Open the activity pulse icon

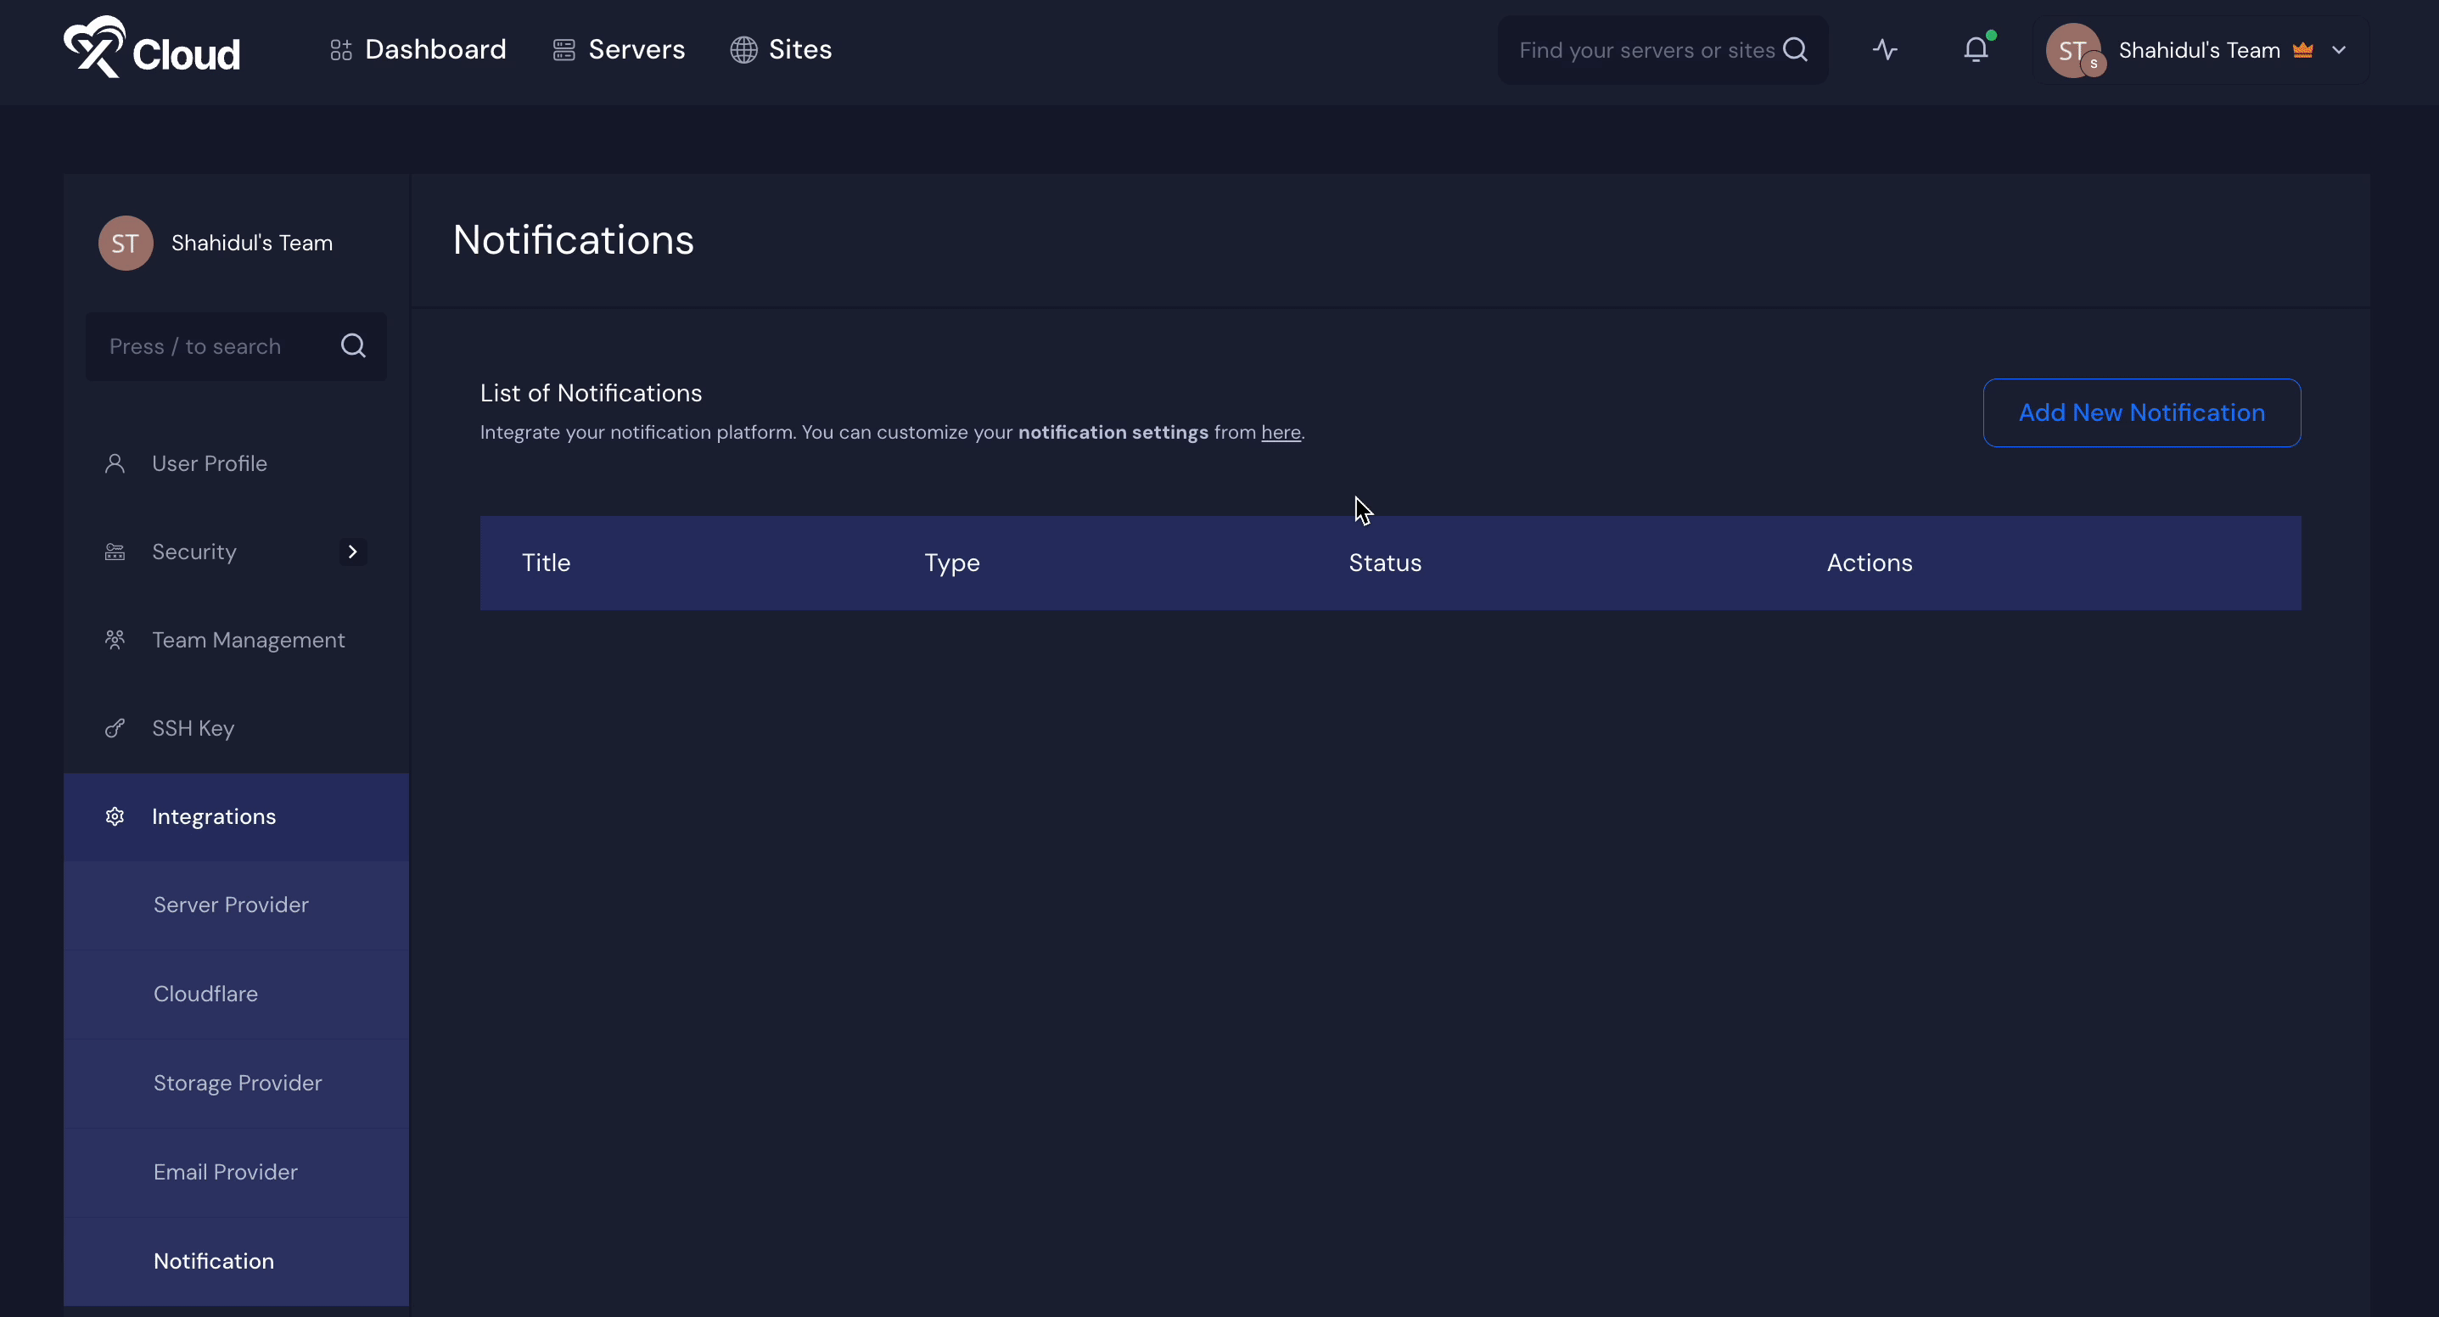(1884, 50)
